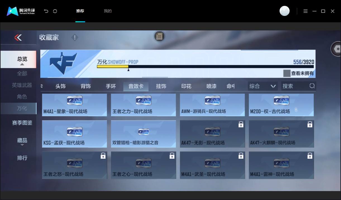Image resolution: width=341 pixels, height=200 pixels.
Task: Select the 音效卡 category tab
Action: pos(136,86)
